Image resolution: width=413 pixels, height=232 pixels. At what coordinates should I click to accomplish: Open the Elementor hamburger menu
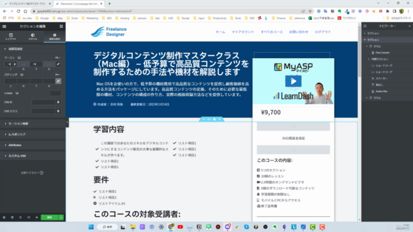point(5,26)
